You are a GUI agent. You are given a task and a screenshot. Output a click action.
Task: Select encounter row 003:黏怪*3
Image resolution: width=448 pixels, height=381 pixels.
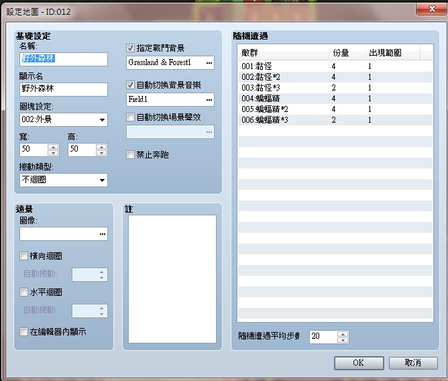335,88
